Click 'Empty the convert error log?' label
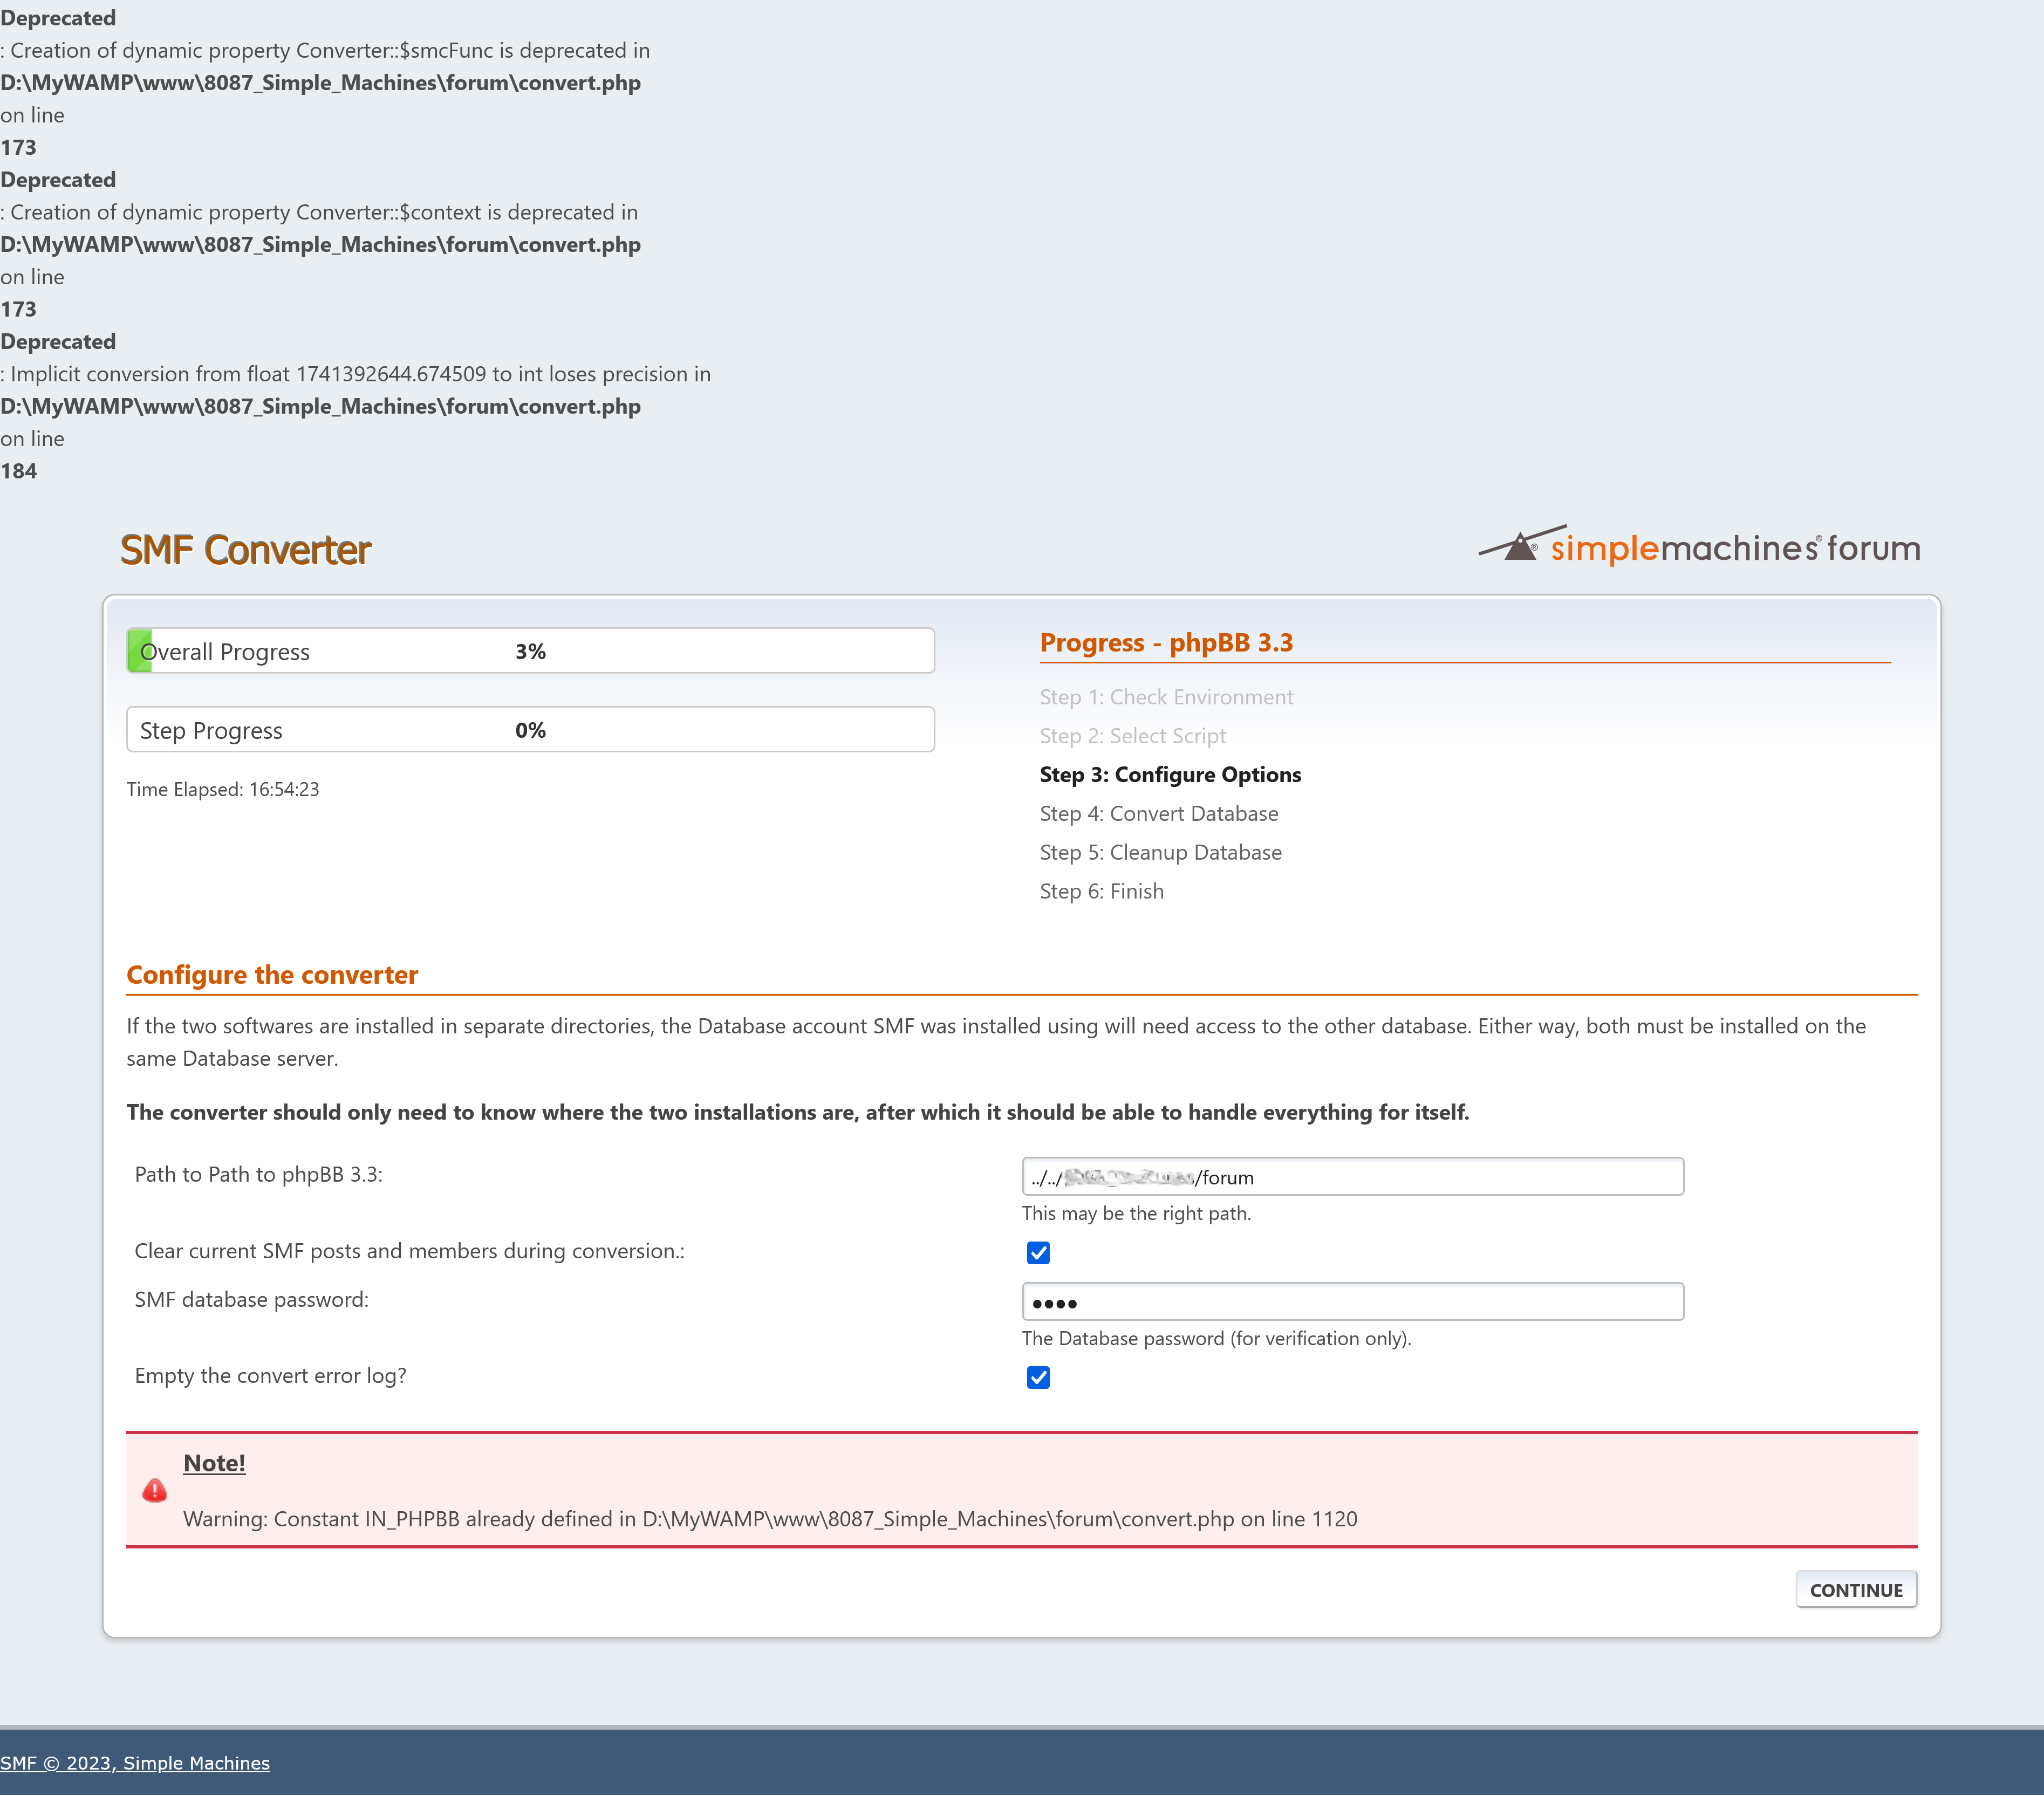This screenshot has height=1796, width=2044. pyautogui.click(x=270, y=1376)
